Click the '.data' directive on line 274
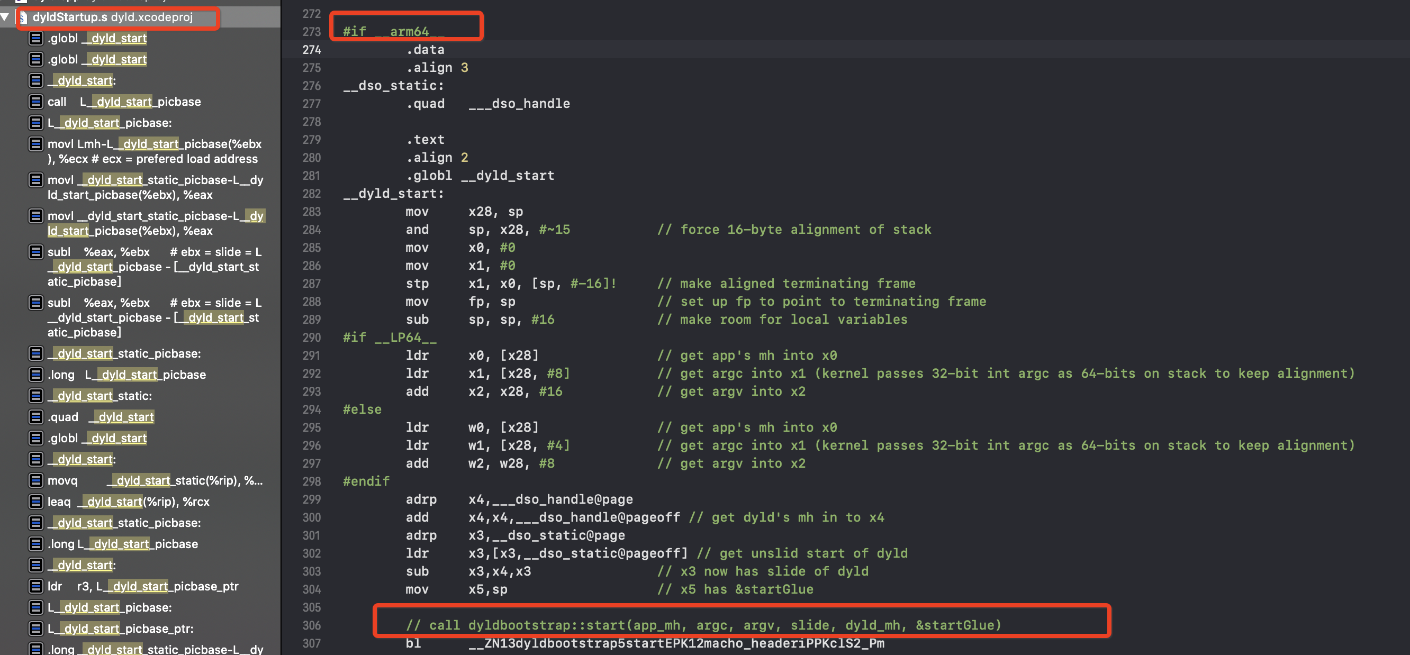The image size is (1410, 655). (425, 50)
